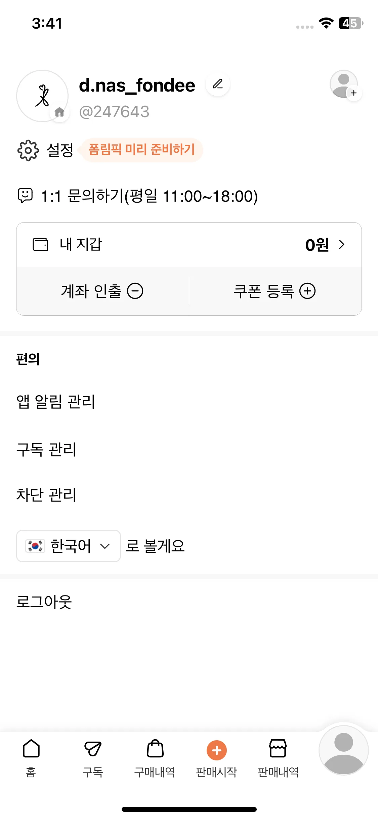
Task: Tap the wallet icon next to 내 지갑
Action: 40,244
